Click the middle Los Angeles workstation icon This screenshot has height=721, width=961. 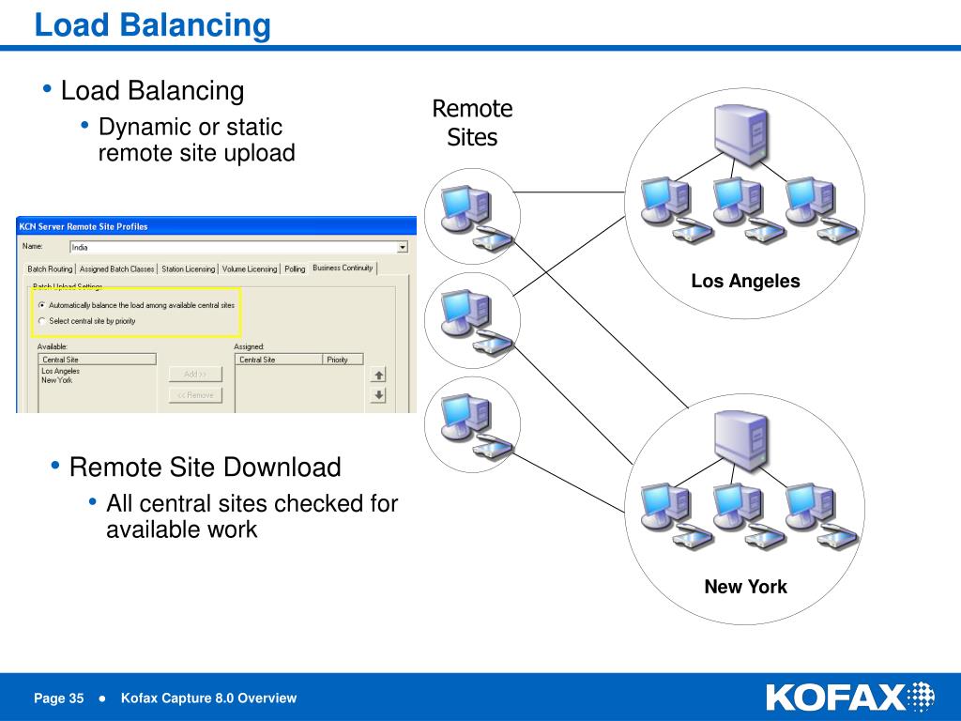tap(748, 209)
